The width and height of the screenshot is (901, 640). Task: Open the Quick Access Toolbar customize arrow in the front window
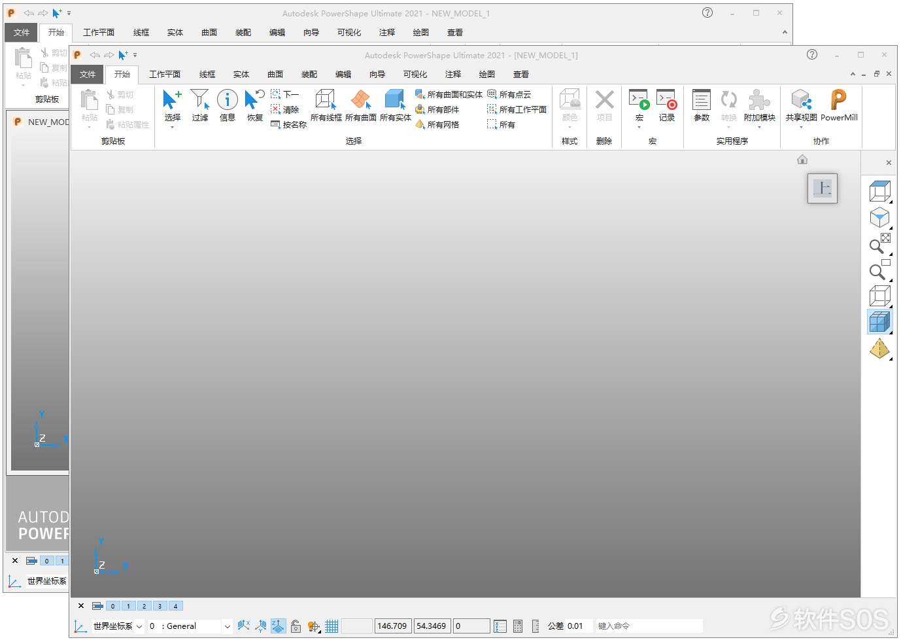pos(135,55)
